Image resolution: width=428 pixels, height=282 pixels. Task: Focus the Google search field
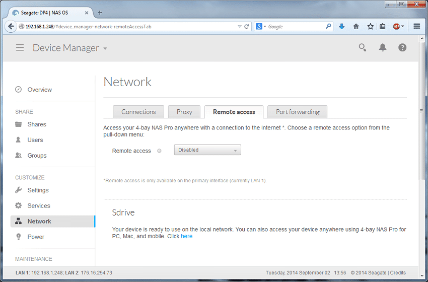[296, 27]
